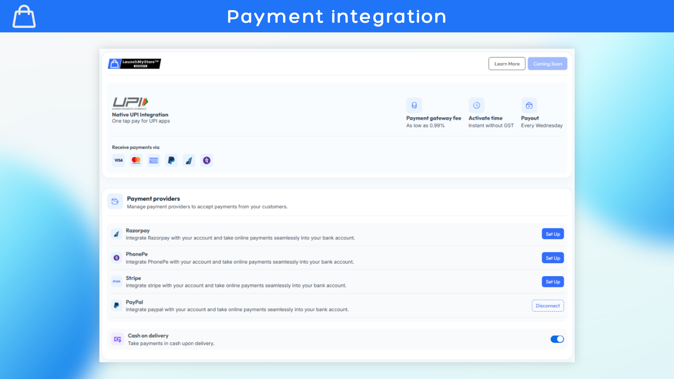Viewport: 674px width, 379px height.
Task: Set up the Razorpay provider
Action: tap(553, 234)
